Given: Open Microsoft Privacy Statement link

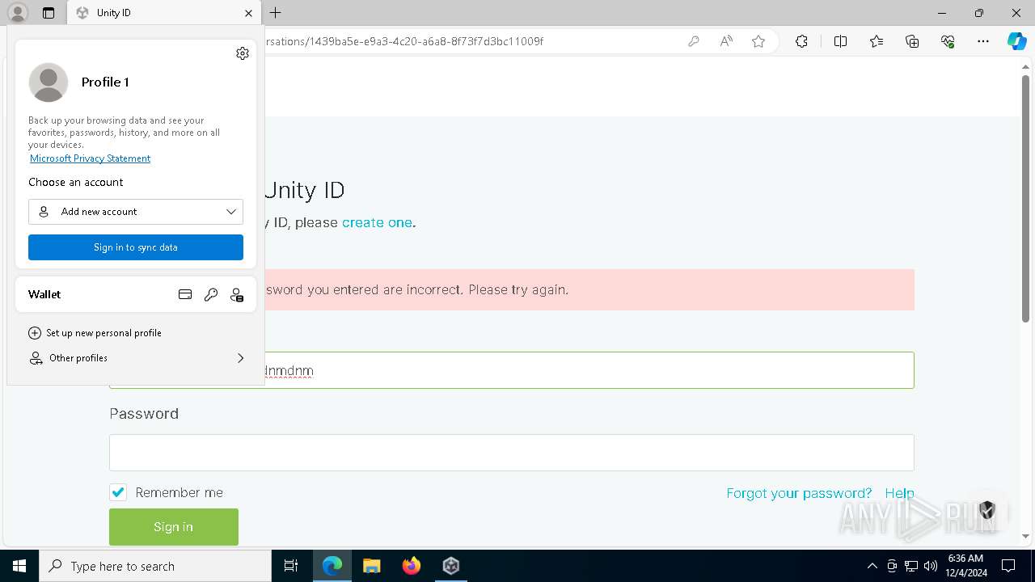Looking at the screenshot, I should 90,158.
